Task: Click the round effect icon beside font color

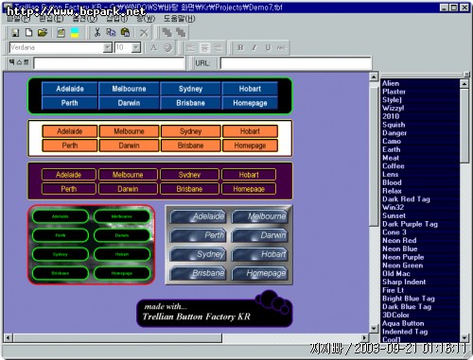Action: coord(167,48)
